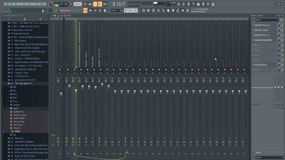
Task: Toggle the ValhallaVintageVerb slot enable LED
Action: pyautogui.click(x=282, y=40)
